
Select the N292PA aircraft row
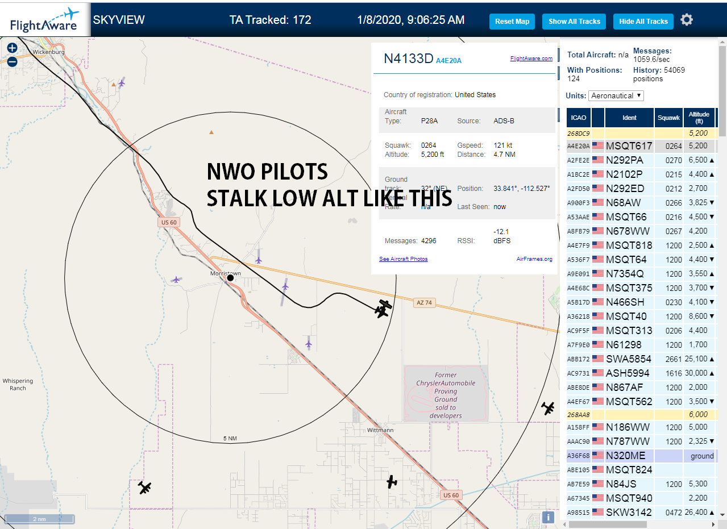click(x=642, y=160)
